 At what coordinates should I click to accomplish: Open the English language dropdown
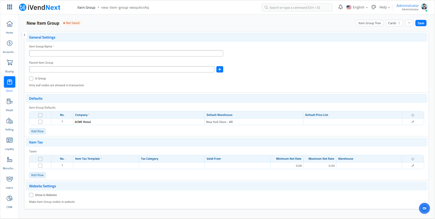357,7
